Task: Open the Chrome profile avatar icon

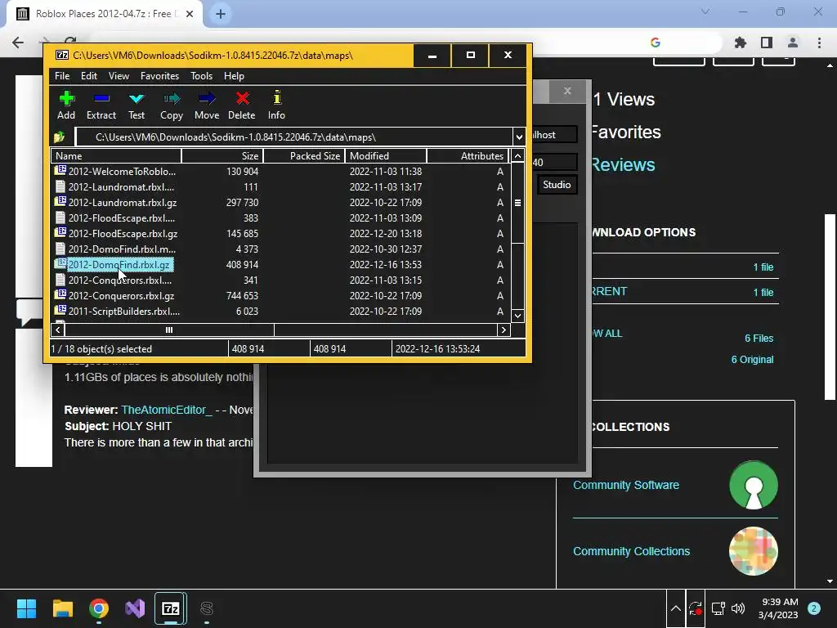Action: pos(793,43)
